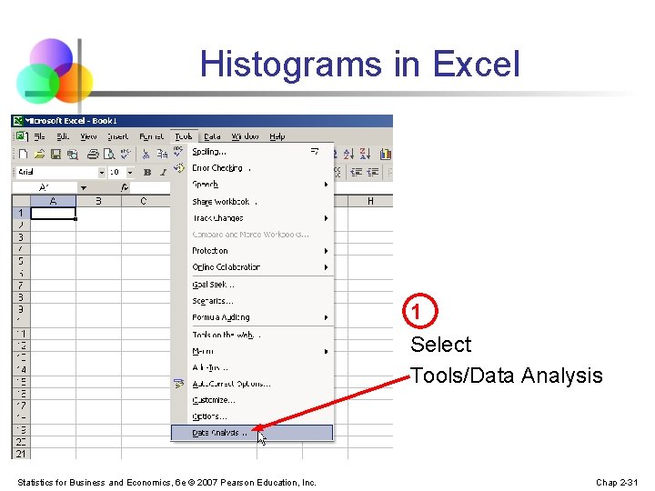Select Scenarios menu item
Viewport: 655px width, 491px height.
click(252, 301)
